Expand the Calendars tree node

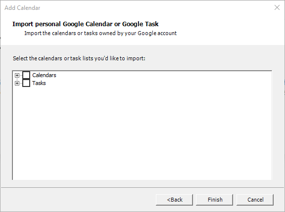17,75
